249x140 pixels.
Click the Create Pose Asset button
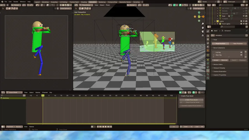[x=191, y=100]
